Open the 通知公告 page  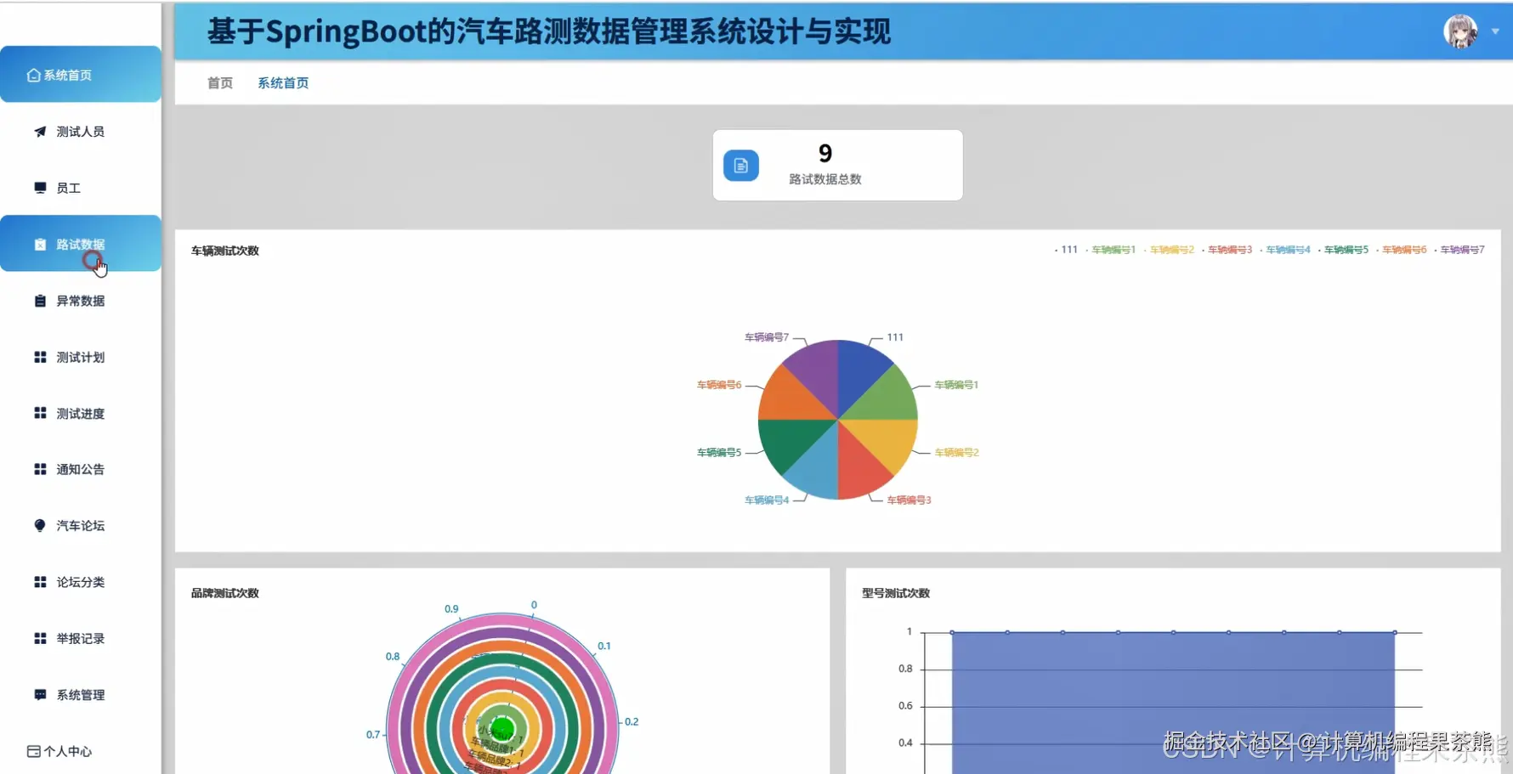tap(80, 468)
